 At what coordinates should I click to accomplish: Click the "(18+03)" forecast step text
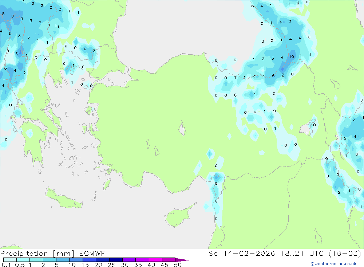[x=345, y=253]
